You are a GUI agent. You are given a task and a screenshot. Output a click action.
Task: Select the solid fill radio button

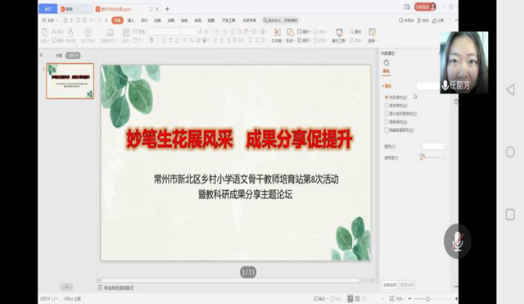[x=386, y=98]
